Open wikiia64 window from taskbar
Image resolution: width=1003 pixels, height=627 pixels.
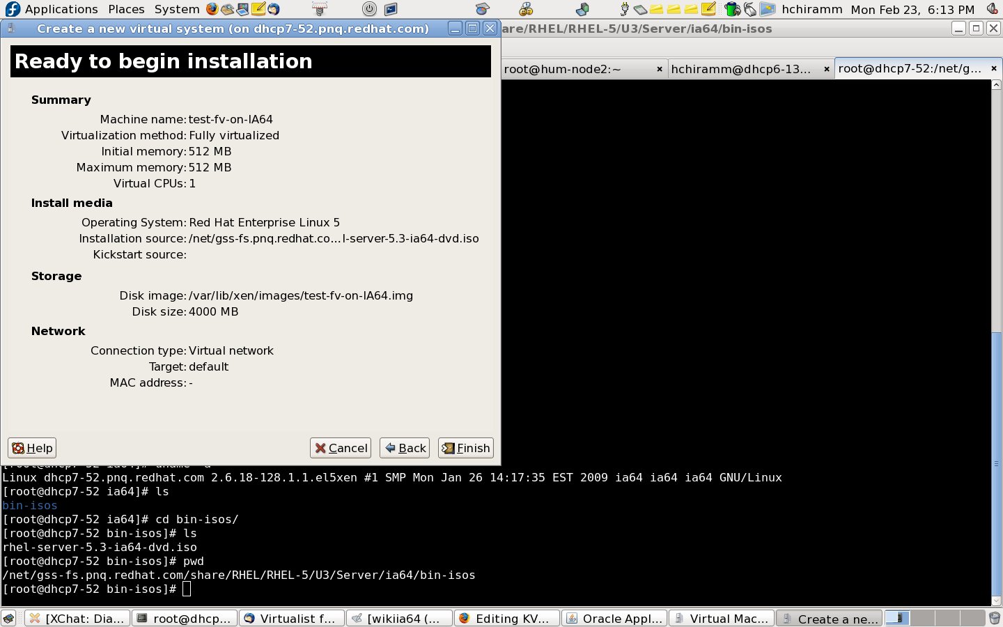(399, 619)
